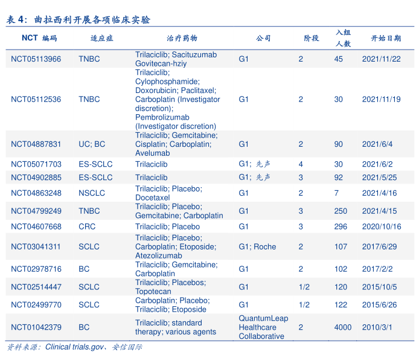Open trial NCT04887831 entry

click(36, 144)
